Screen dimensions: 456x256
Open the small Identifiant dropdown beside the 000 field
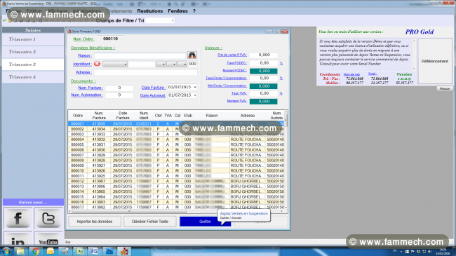tap(182, 64)
